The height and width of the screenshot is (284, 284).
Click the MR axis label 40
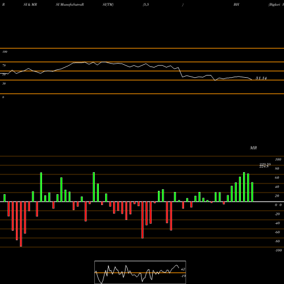[x=277, y=187]
